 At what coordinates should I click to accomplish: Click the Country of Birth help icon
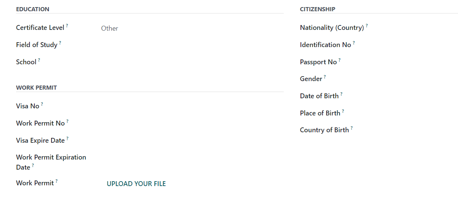352,128
